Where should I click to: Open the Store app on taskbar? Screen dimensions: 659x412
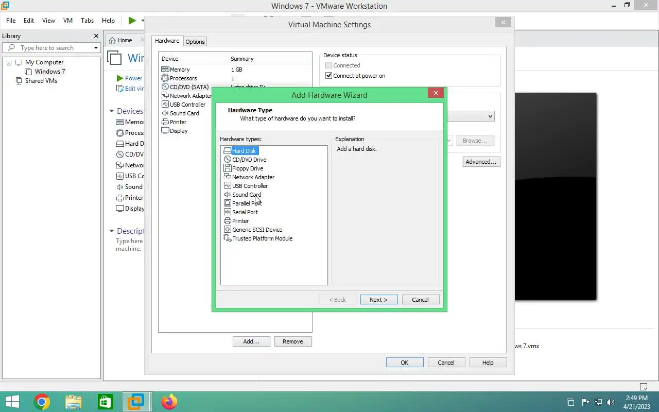click(106, 402)
